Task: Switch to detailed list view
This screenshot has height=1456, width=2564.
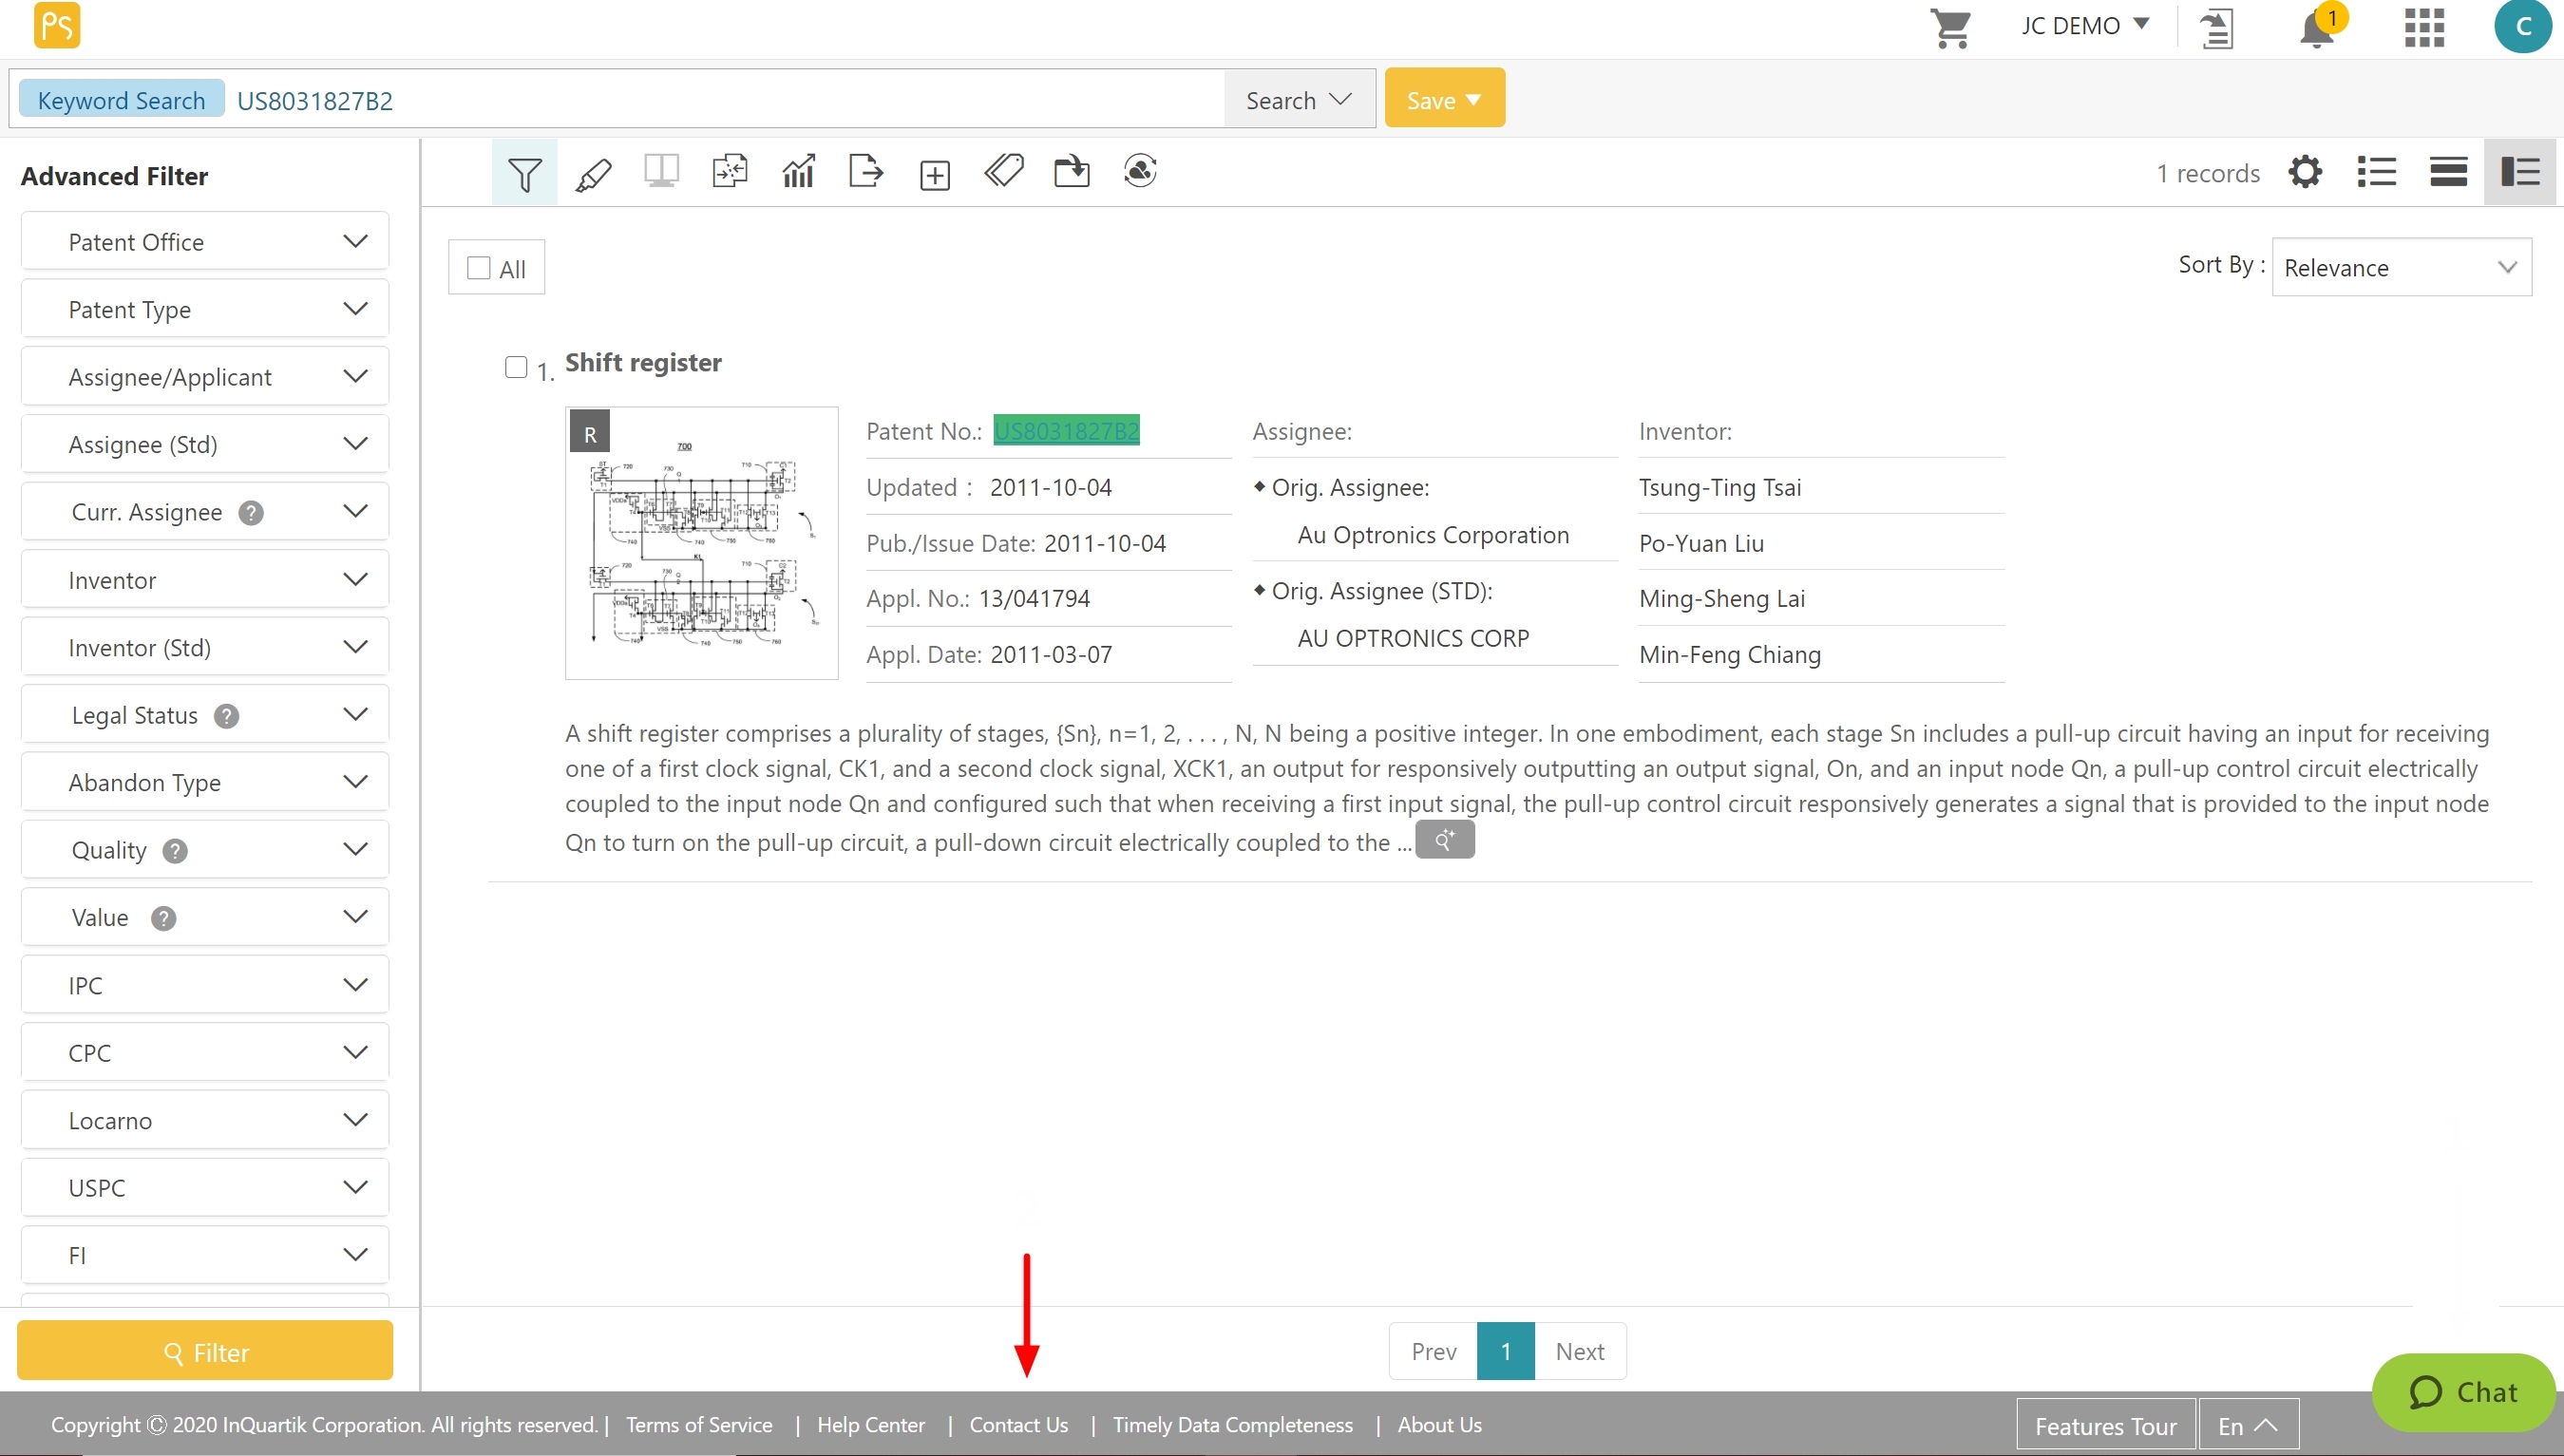Action: click(x=2520, y=172)
